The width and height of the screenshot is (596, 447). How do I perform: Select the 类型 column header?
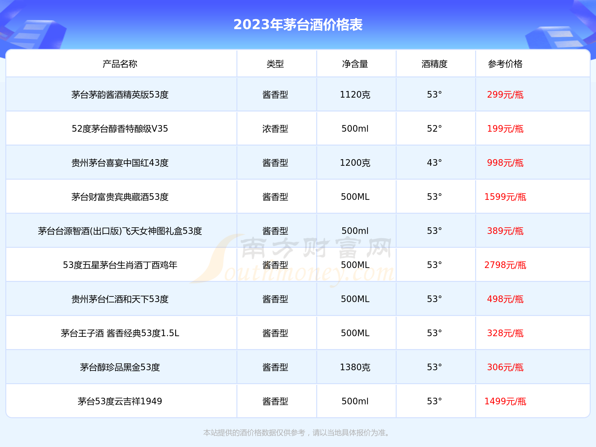click(x=275, y=64)
